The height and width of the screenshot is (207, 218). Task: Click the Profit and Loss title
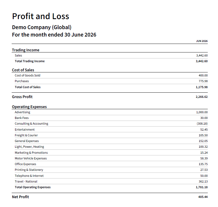pos(41,16)
